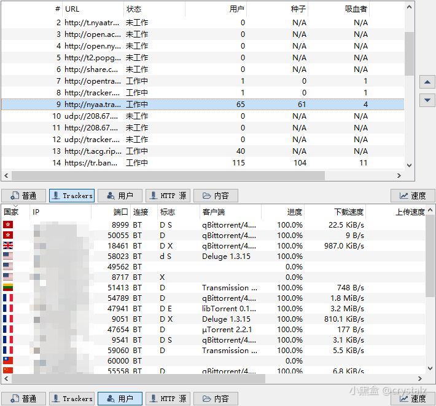Click Hong Kong flag in port 8999 row
Image resolution: width=436 pixels, height=406 pixels.
tap(8, 225)
